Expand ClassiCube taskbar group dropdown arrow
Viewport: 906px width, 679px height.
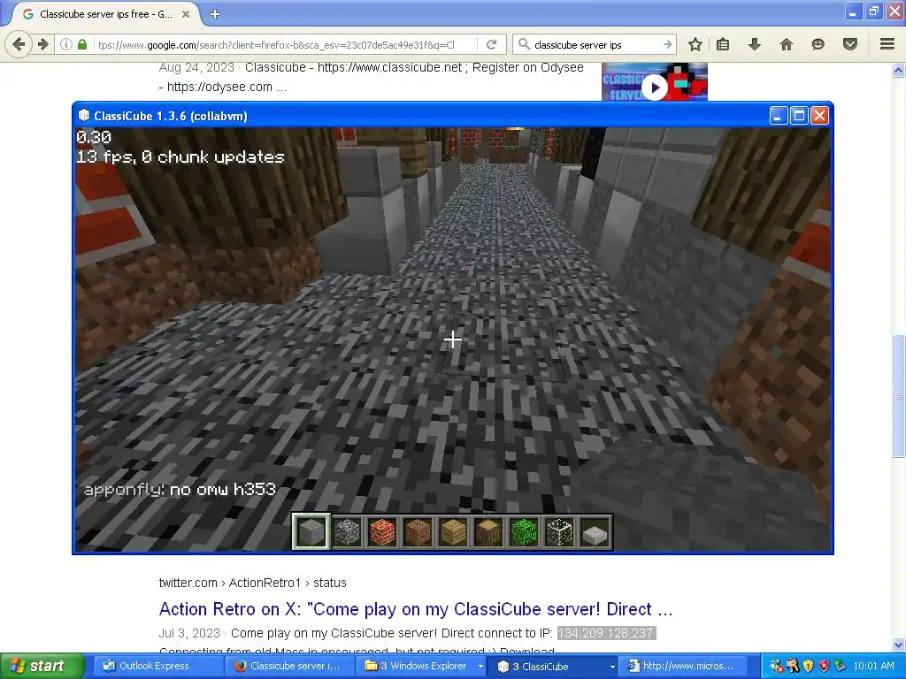pyautogui.click(x=612, y=666)
